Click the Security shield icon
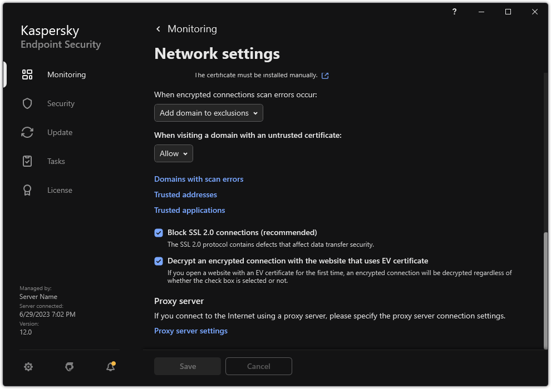The image size is (551, 389). [27, 103]
